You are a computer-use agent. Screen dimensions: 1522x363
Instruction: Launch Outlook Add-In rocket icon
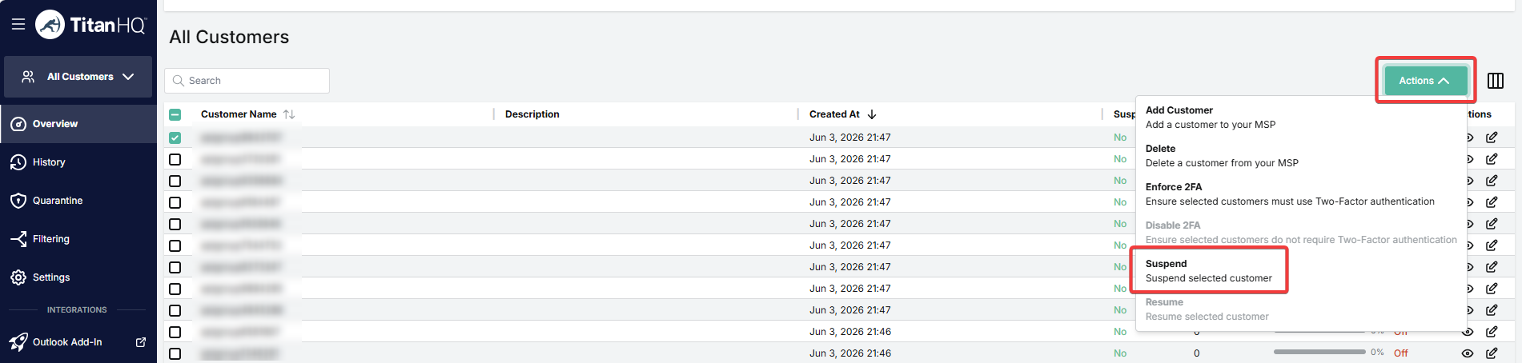point(18,342)
